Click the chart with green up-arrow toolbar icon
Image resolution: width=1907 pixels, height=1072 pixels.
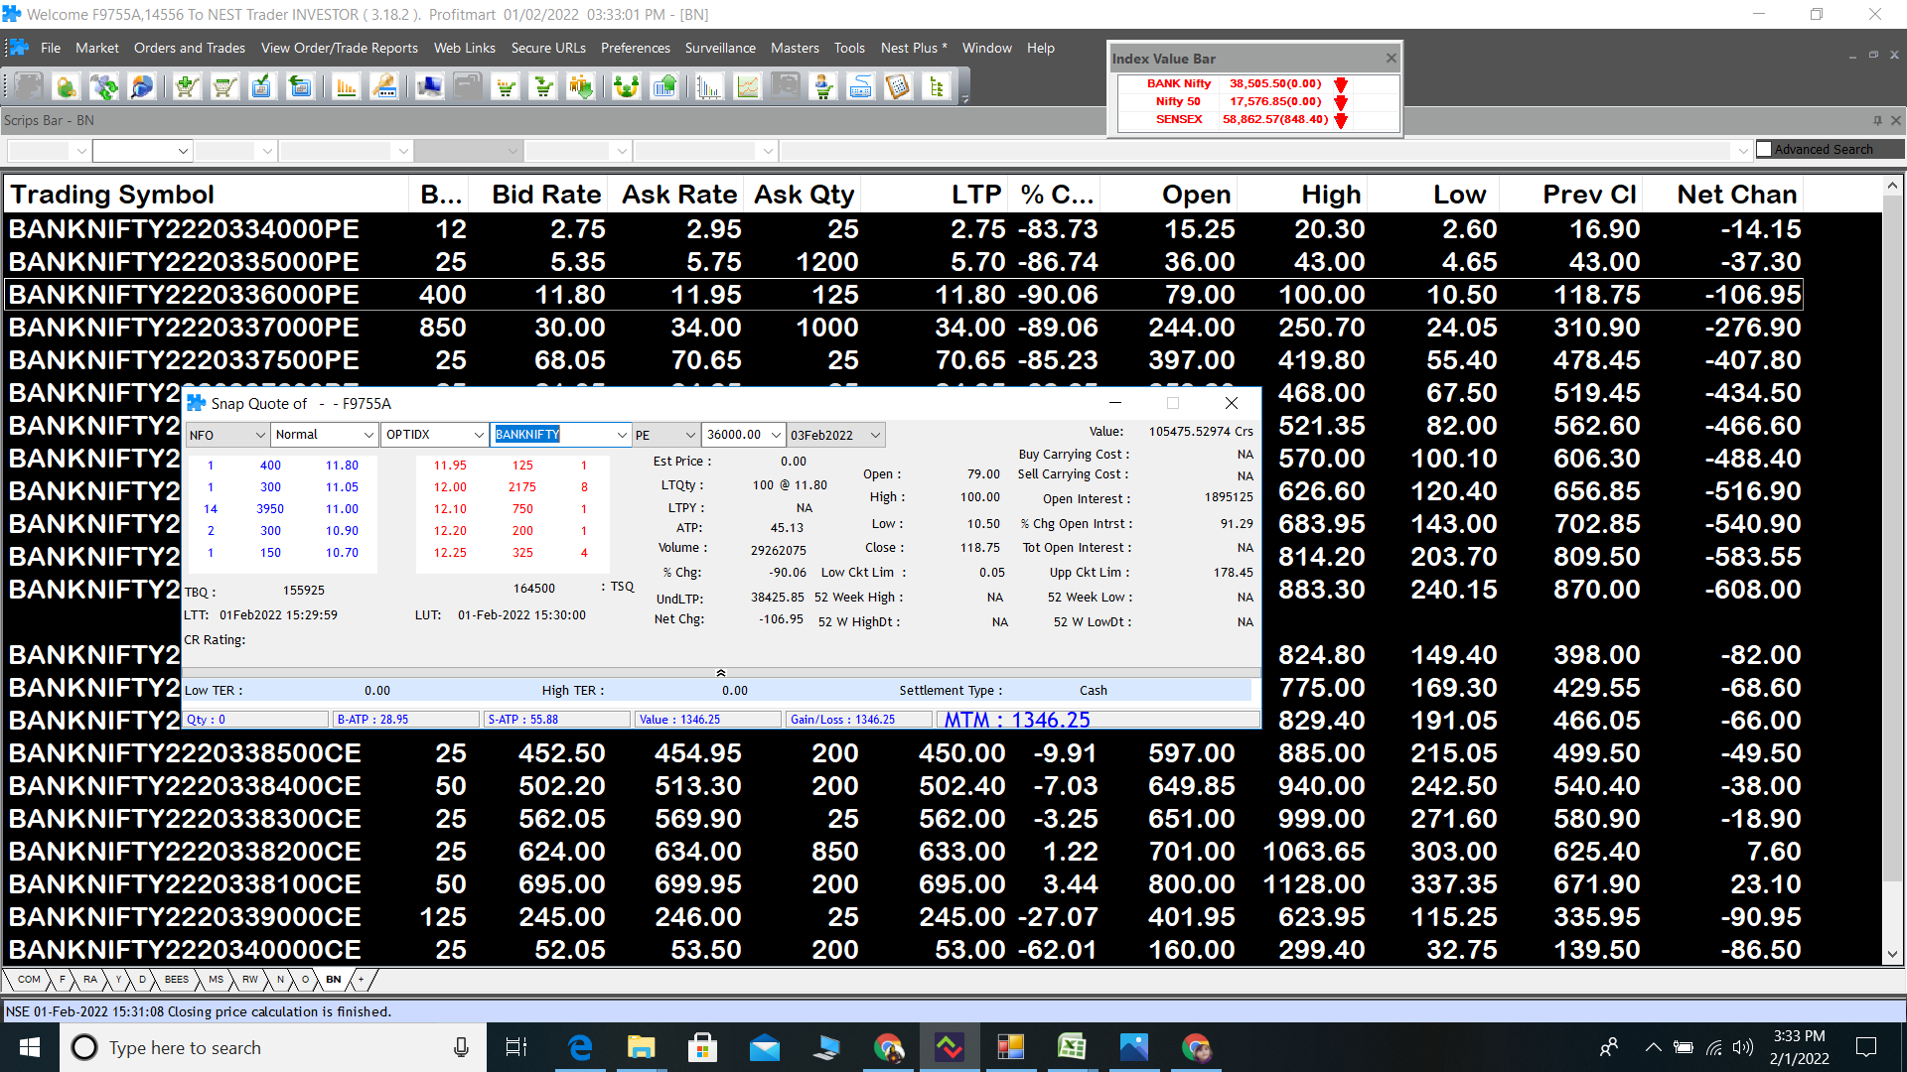pos(664,87)
